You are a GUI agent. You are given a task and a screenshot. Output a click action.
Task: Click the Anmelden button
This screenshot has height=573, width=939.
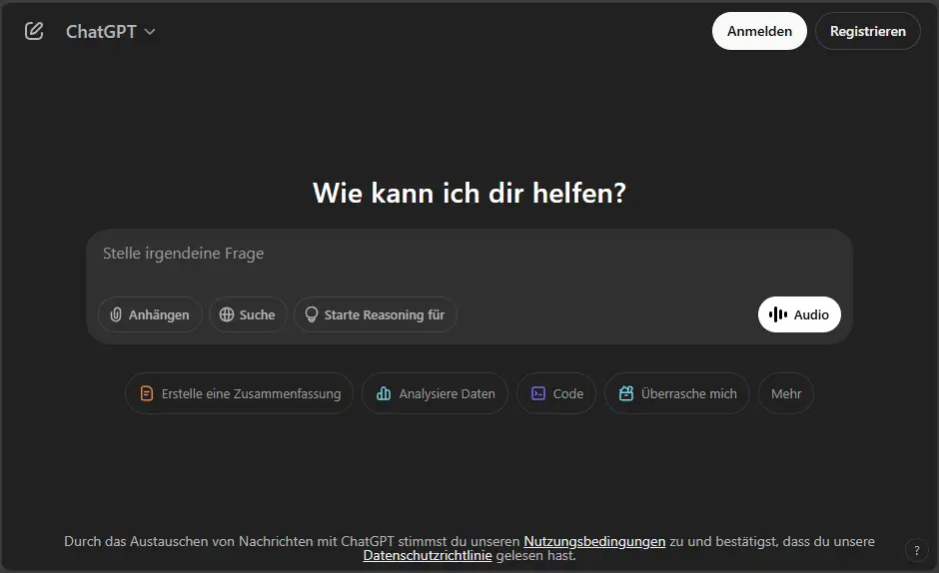point(759,31)
